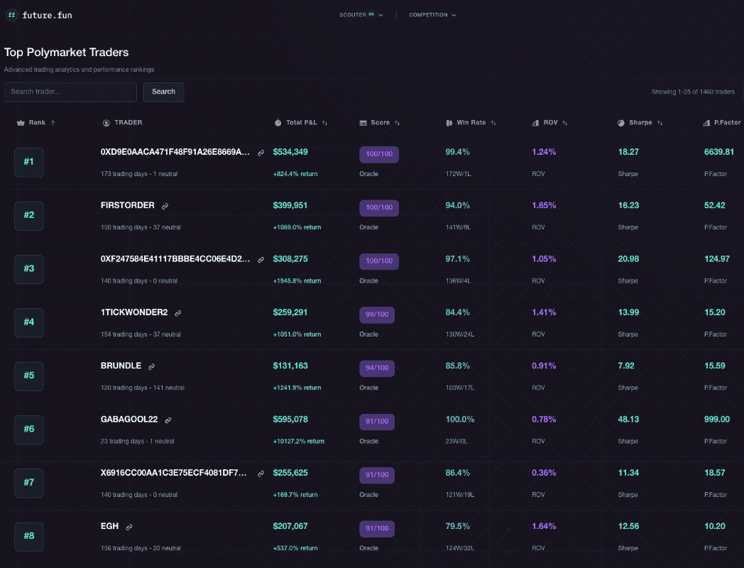Sort table by Total P&L
This screenshot has width=744, height=568.
pos(302,123)
